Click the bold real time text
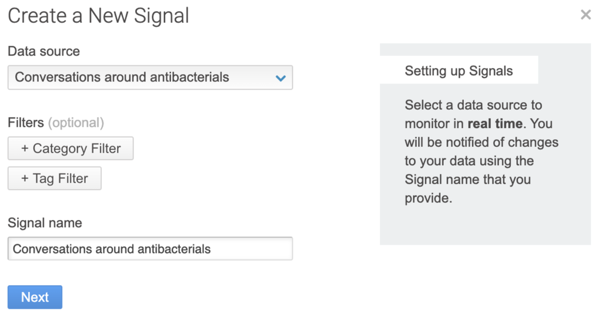602x318 pixels. [x=494, y=124]
